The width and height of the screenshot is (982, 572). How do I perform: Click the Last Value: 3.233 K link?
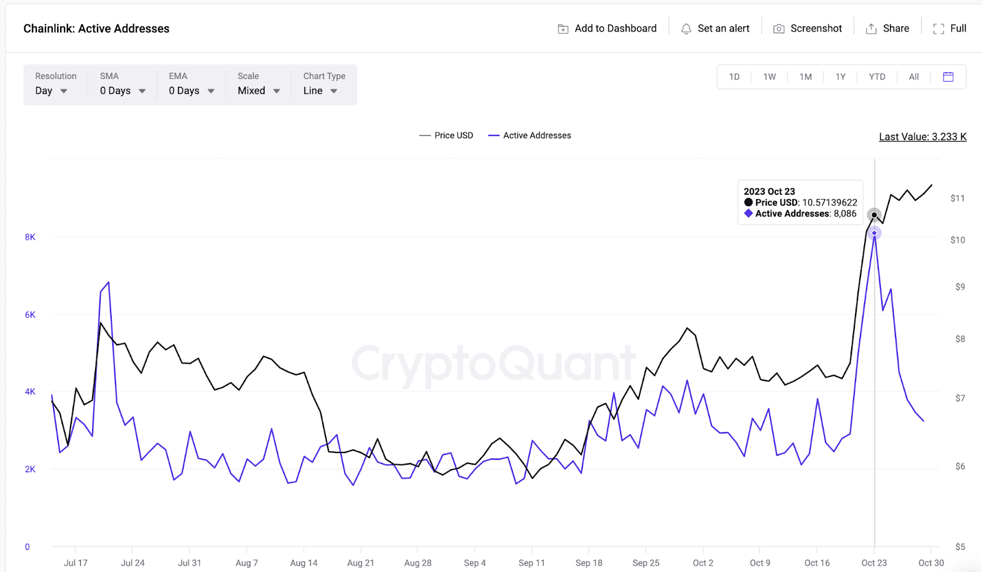click(x=922, y=137)
